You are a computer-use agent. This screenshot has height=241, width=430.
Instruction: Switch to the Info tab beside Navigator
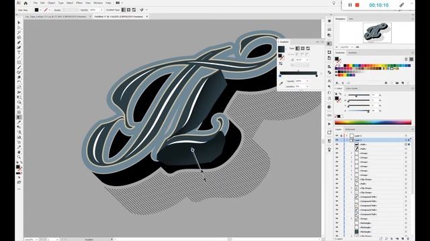click(351, 19)
